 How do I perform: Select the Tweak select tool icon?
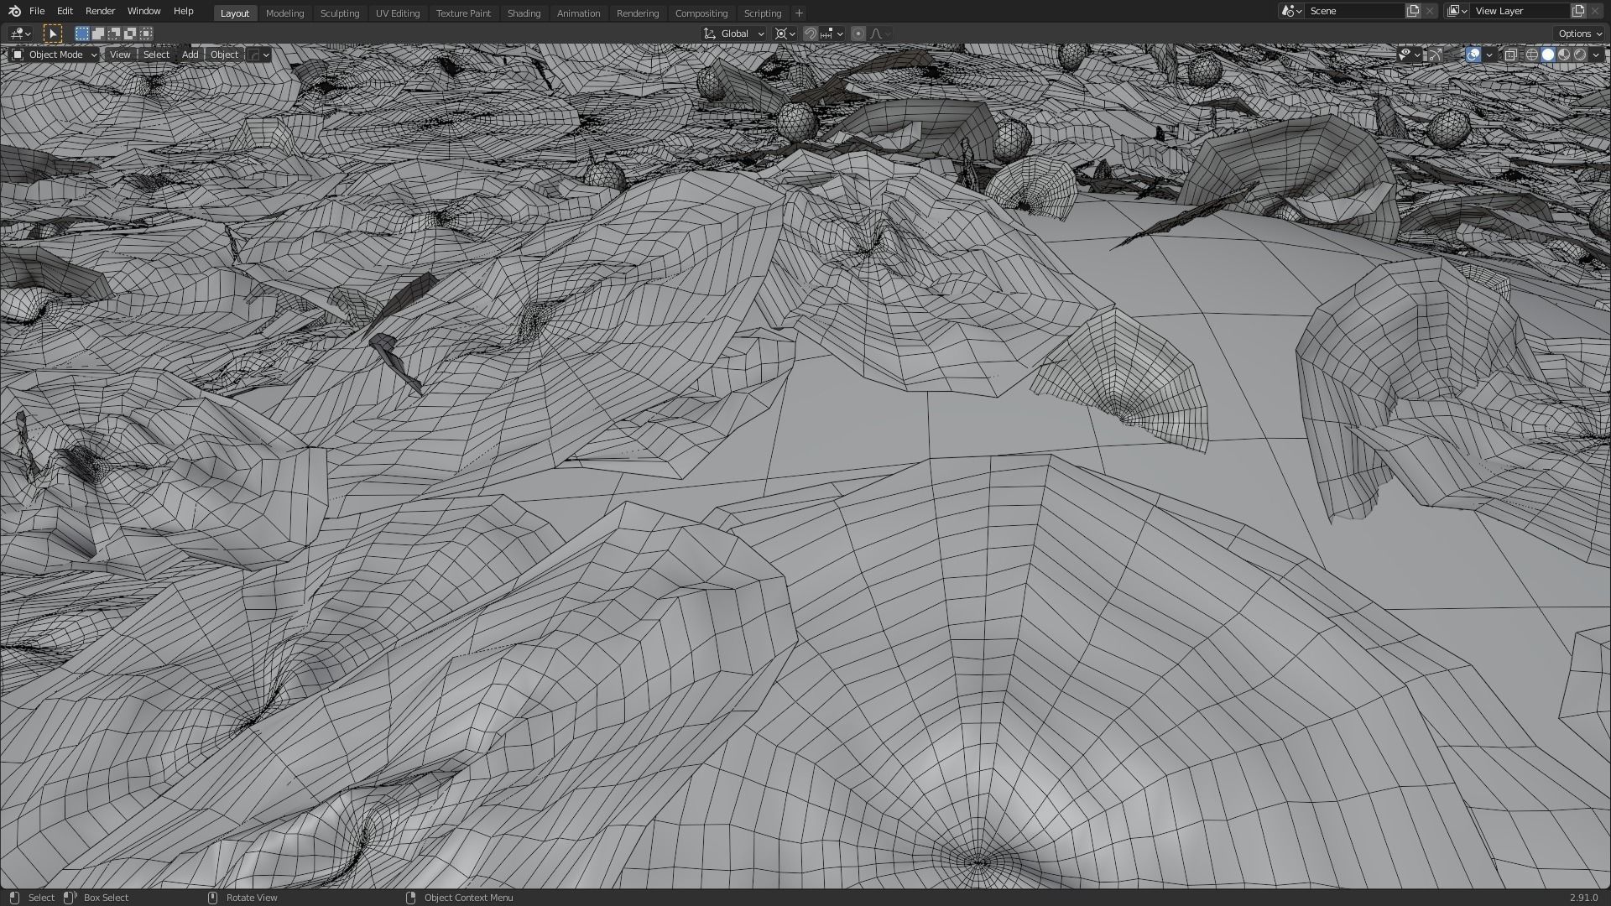point(52,34)
